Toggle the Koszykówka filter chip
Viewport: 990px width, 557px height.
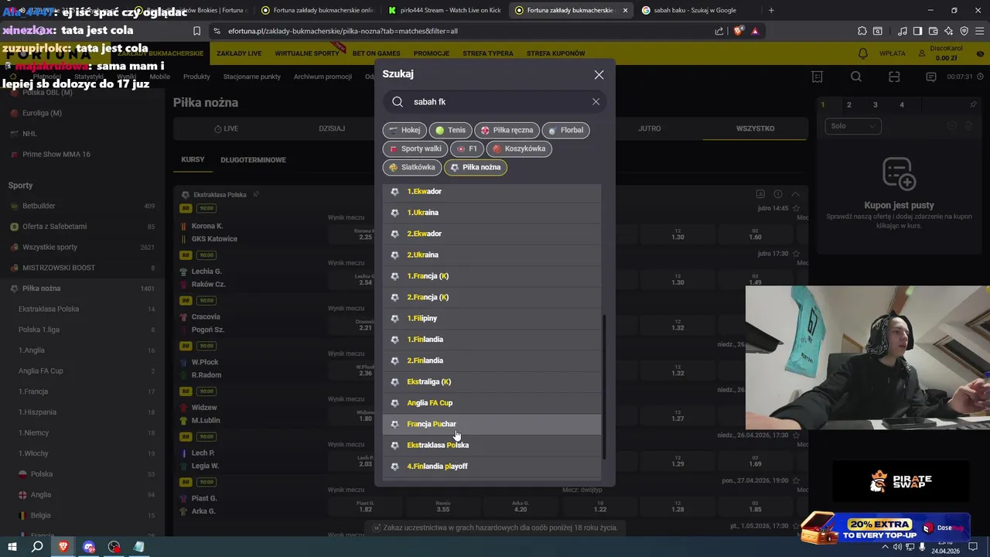tap(519, 149)
